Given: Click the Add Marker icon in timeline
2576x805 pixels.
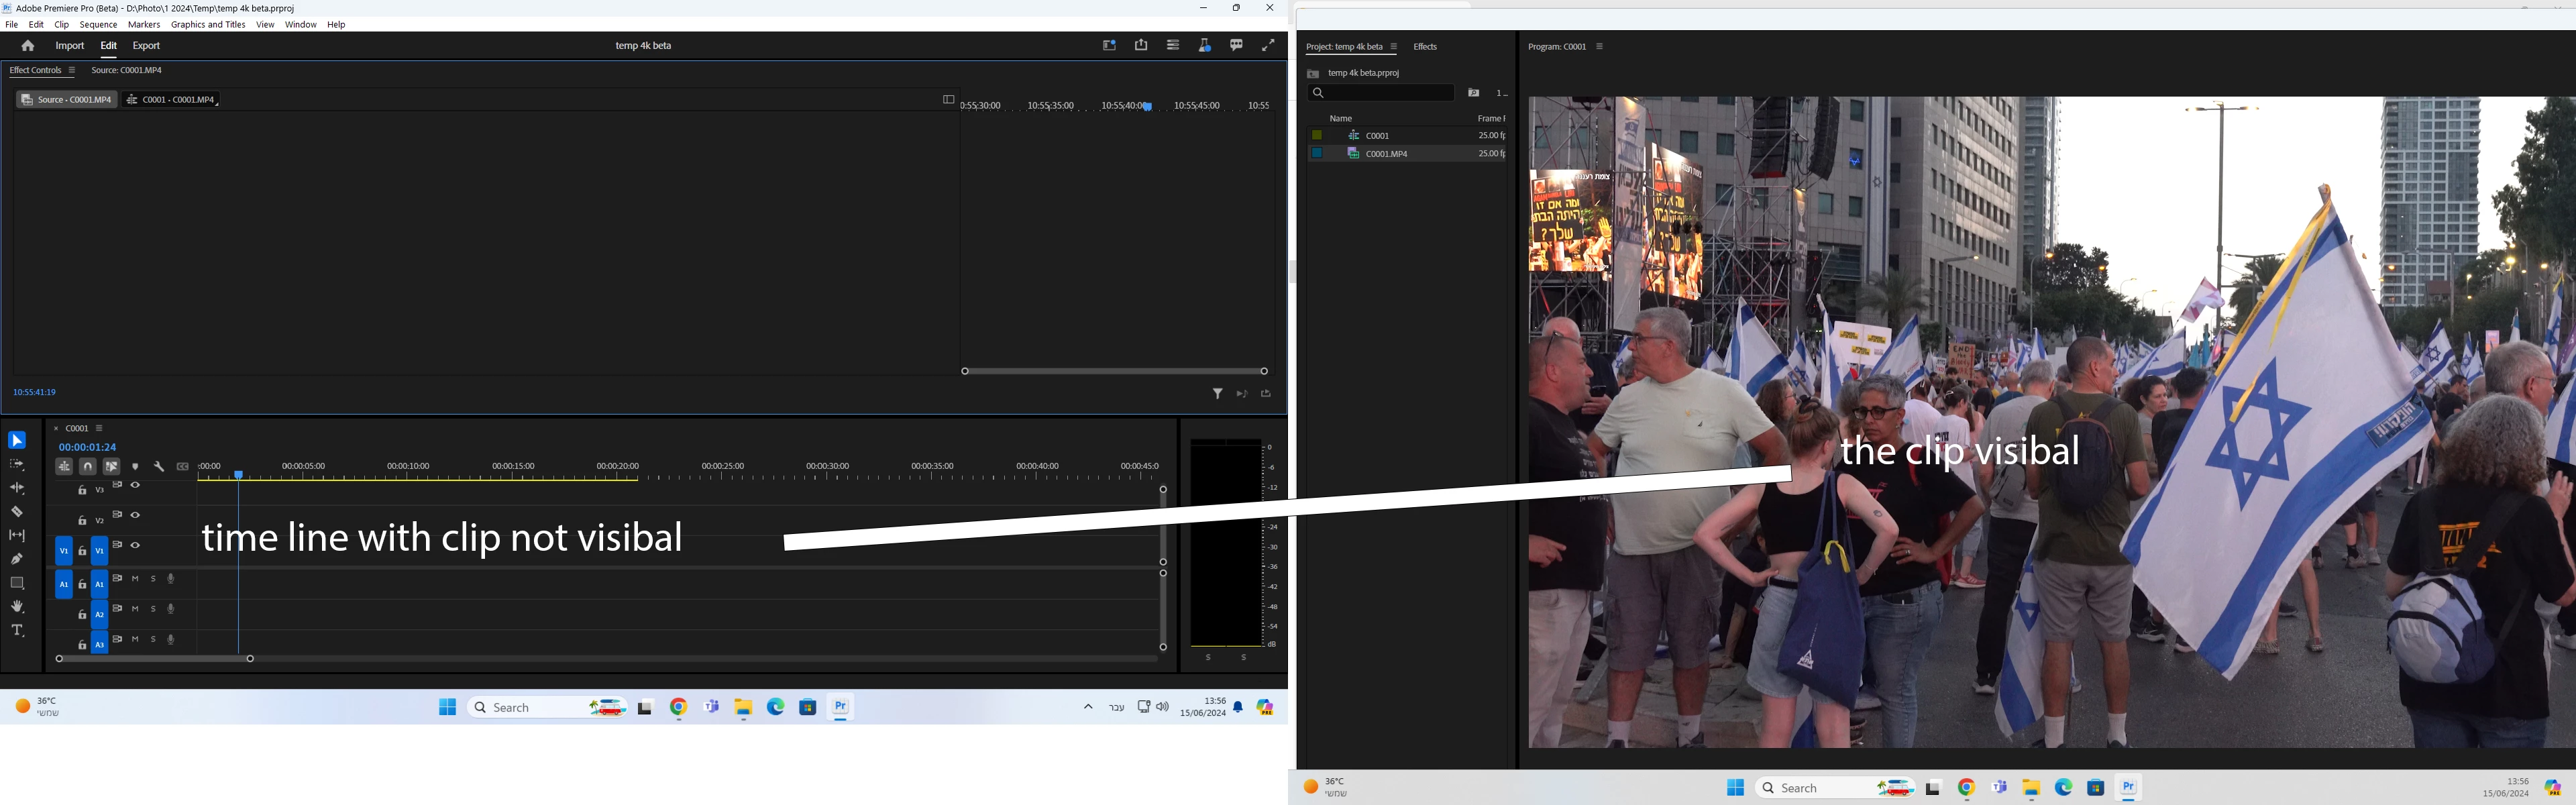Looking at the screenshot, I should pos(135,466).
